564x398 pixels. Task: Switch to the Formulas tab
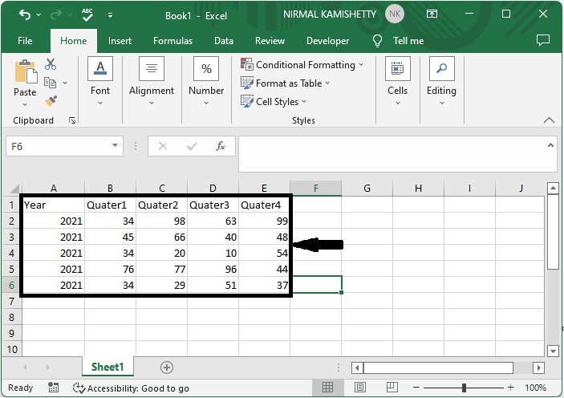coord(172,41)
